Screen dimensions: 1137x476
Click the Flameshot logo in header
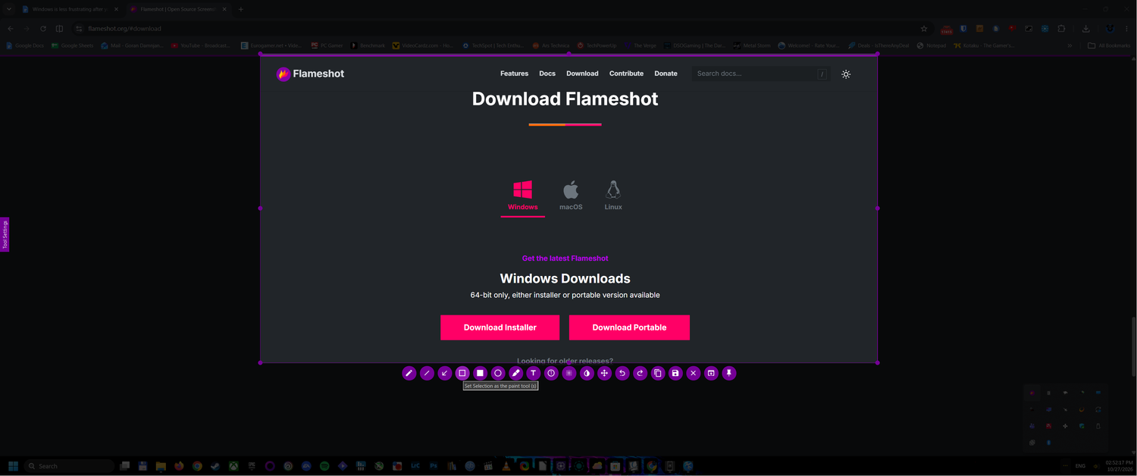tap(310, 74)
